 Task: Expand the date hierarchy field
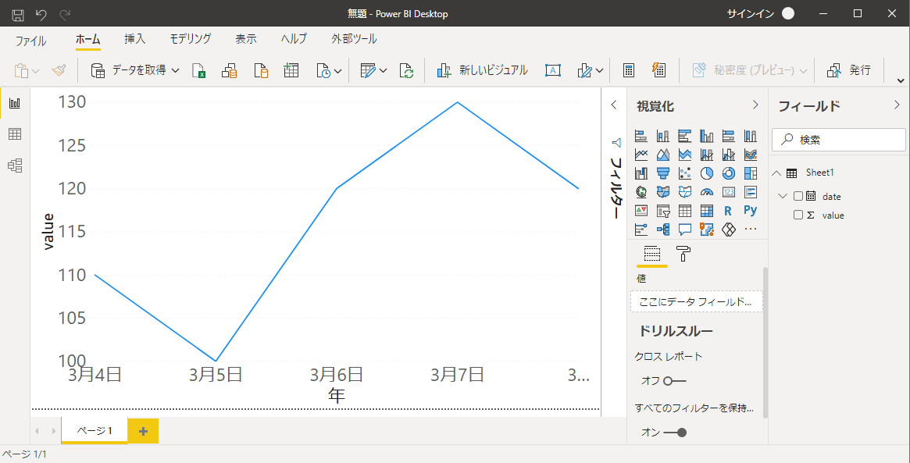coord(782,196)
